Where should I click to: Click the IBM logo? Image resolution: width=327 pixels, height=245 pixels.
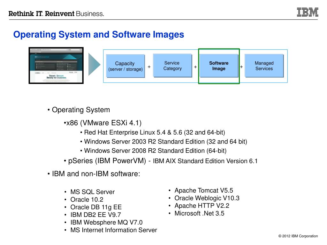click(308, 12)
